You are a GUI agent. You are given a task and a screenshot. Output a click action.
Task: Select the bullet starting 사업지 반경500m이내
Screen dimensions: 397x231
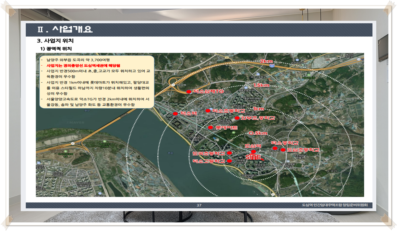tap(98, 74)
